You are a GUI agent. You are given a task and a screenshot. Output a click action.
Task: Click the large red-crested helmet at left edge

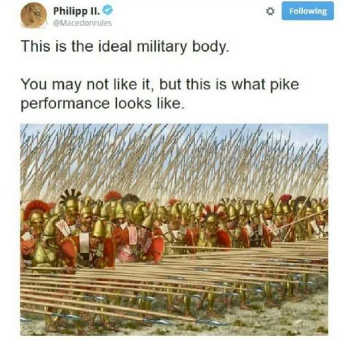pos(35,213)
